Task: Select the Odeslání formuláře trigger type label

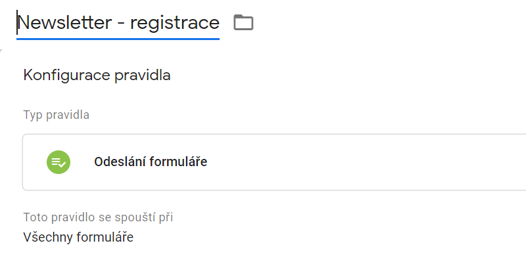Action: tap(151, 162)
